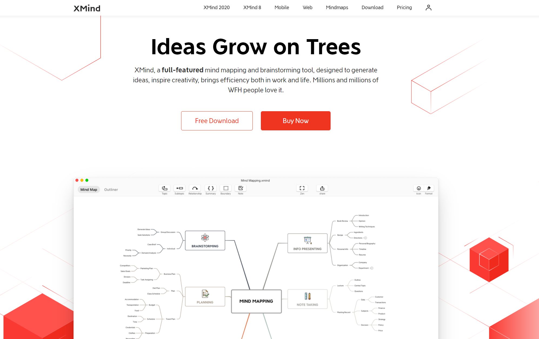Click the Subjects subtopic
The height and width of the screenshot is (339, 539).
365,311
